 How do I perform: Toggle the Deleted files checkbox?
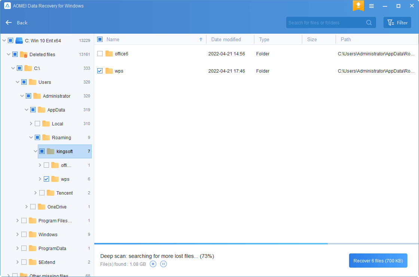[x=15, y=55]
